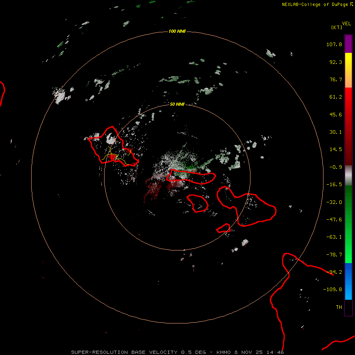Click the VEL legend heading

(346, 24)
